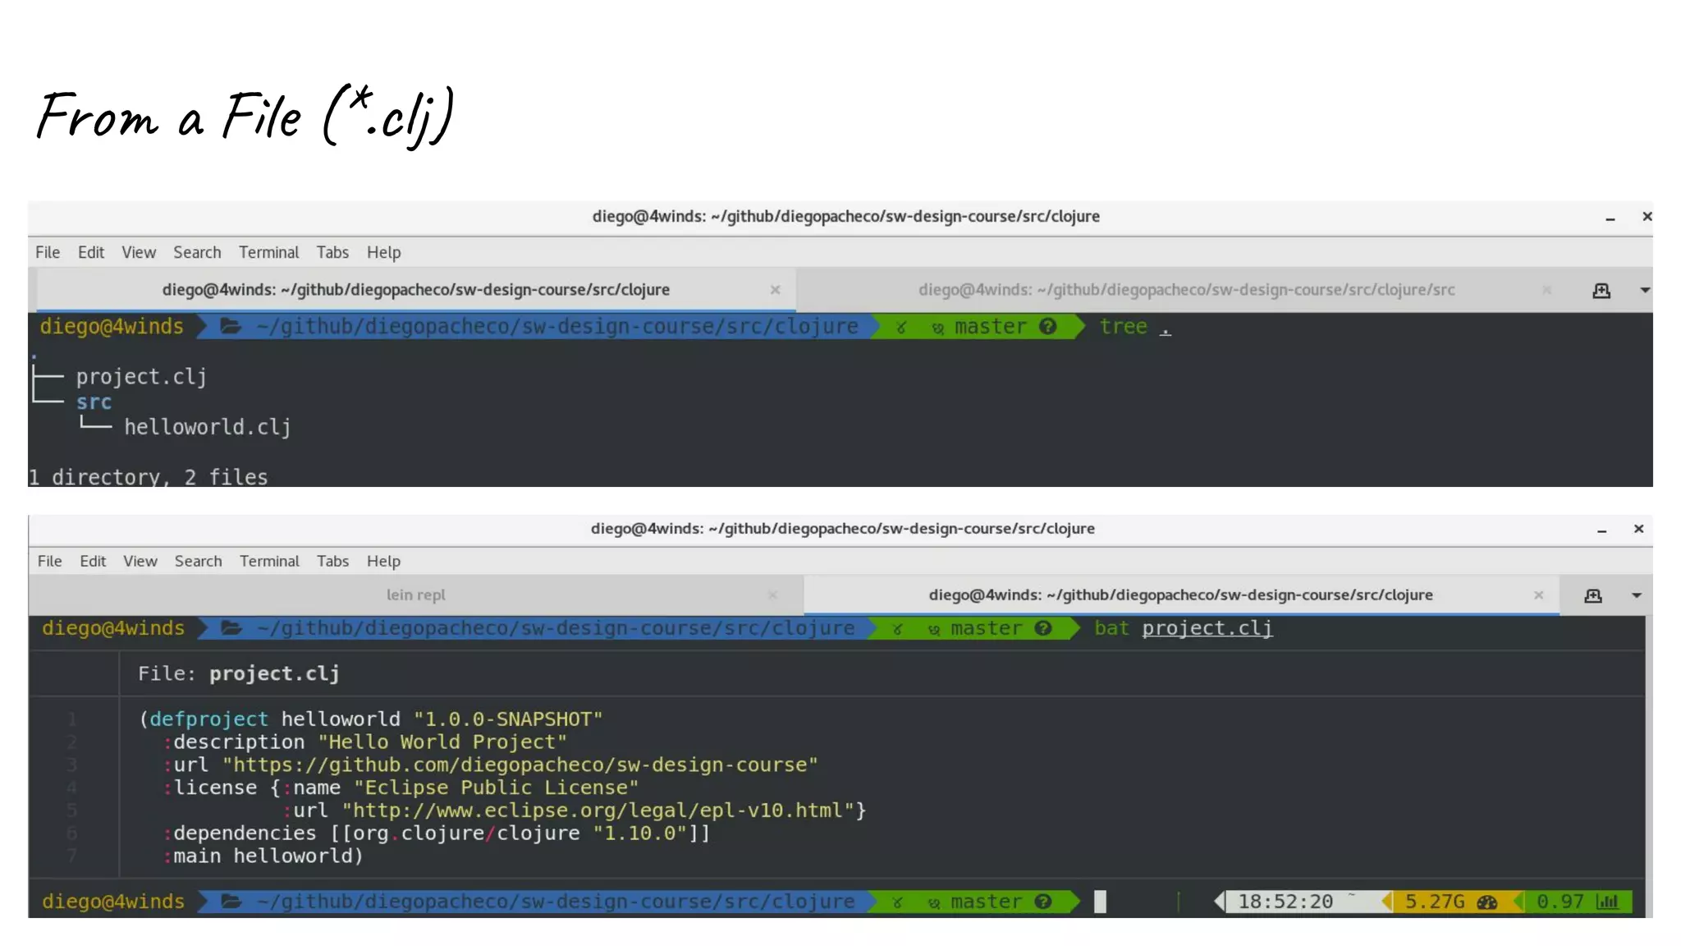Close the src/clojure tab in bottom window
The image size is (1681, 946).
click(1538, 595)
